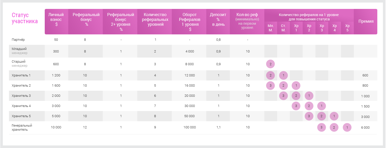This screenshot has height=148, width=386.
Task: Click the 'Хр 5' sub-column header
Action: 347,28
